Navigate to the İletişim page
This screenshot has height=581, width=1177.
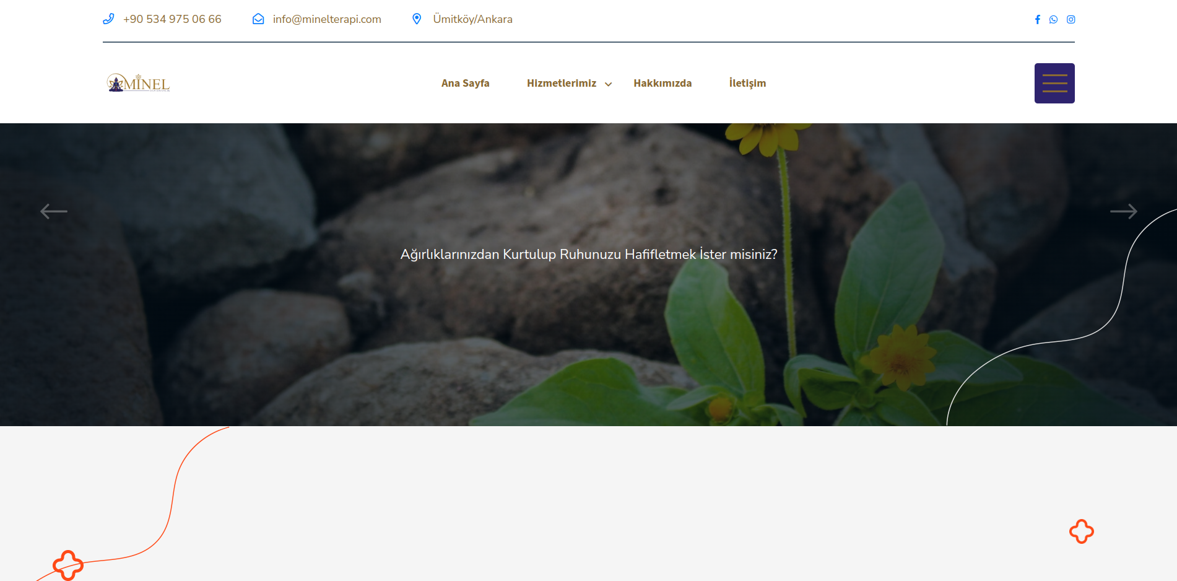pyautogui.click(x=747, y=83)
